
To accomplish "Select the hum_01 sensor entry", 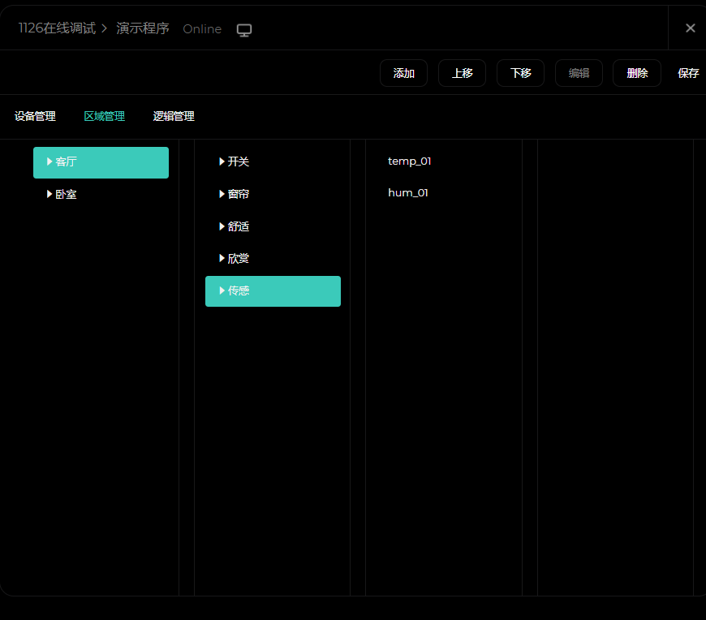I will 408,193.
